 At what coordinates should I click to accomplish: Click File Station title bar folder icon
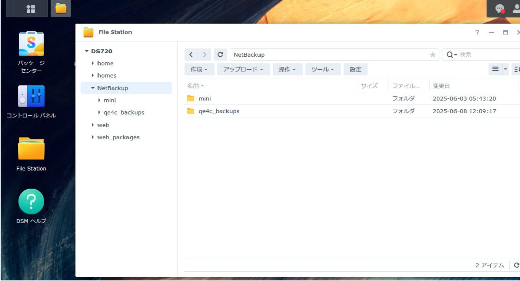[x=88, y=32]
